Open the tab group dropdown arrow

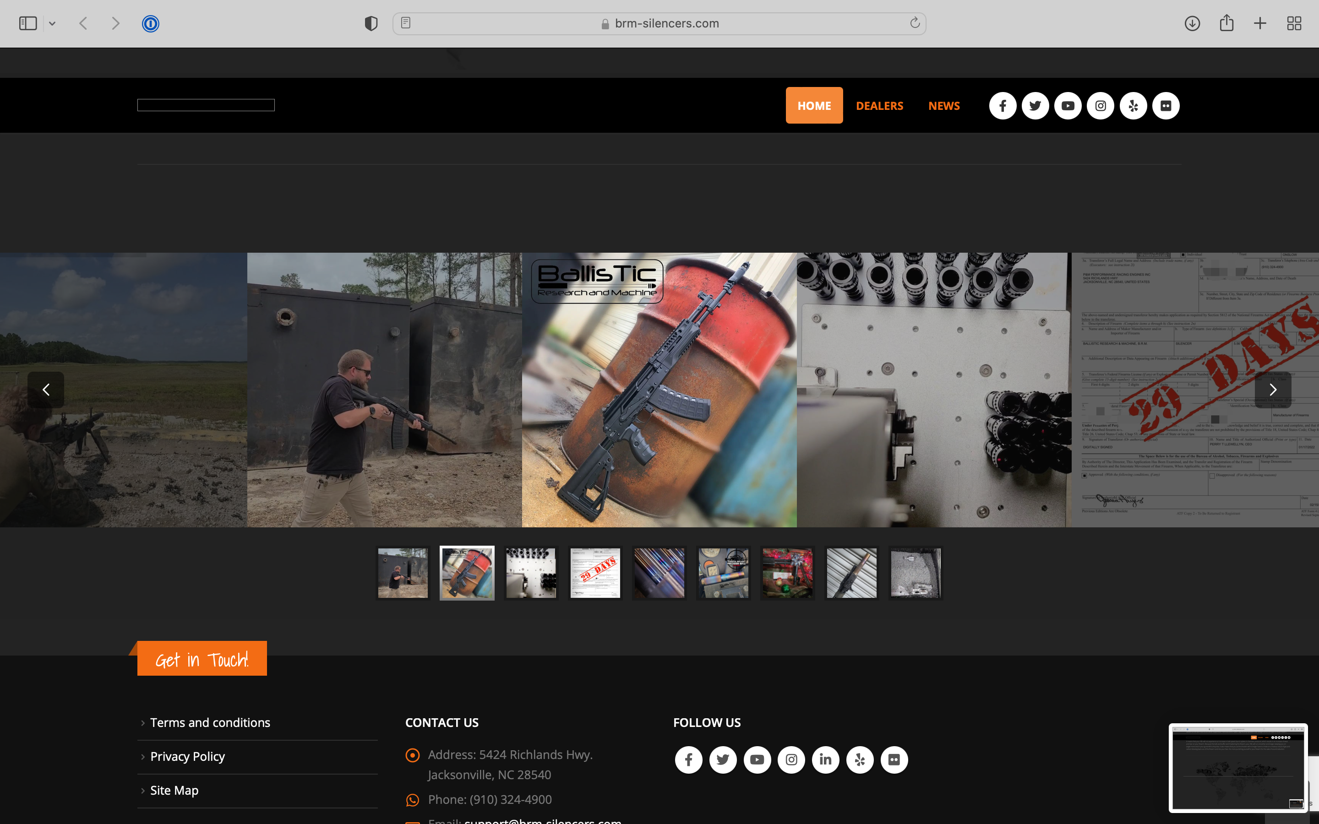click(52, 23)
